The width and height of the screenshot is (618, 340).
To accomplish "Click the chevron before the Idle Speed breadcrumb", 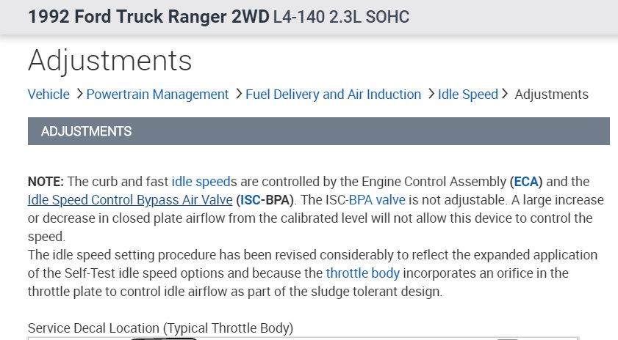I will [x=430, y=95].
